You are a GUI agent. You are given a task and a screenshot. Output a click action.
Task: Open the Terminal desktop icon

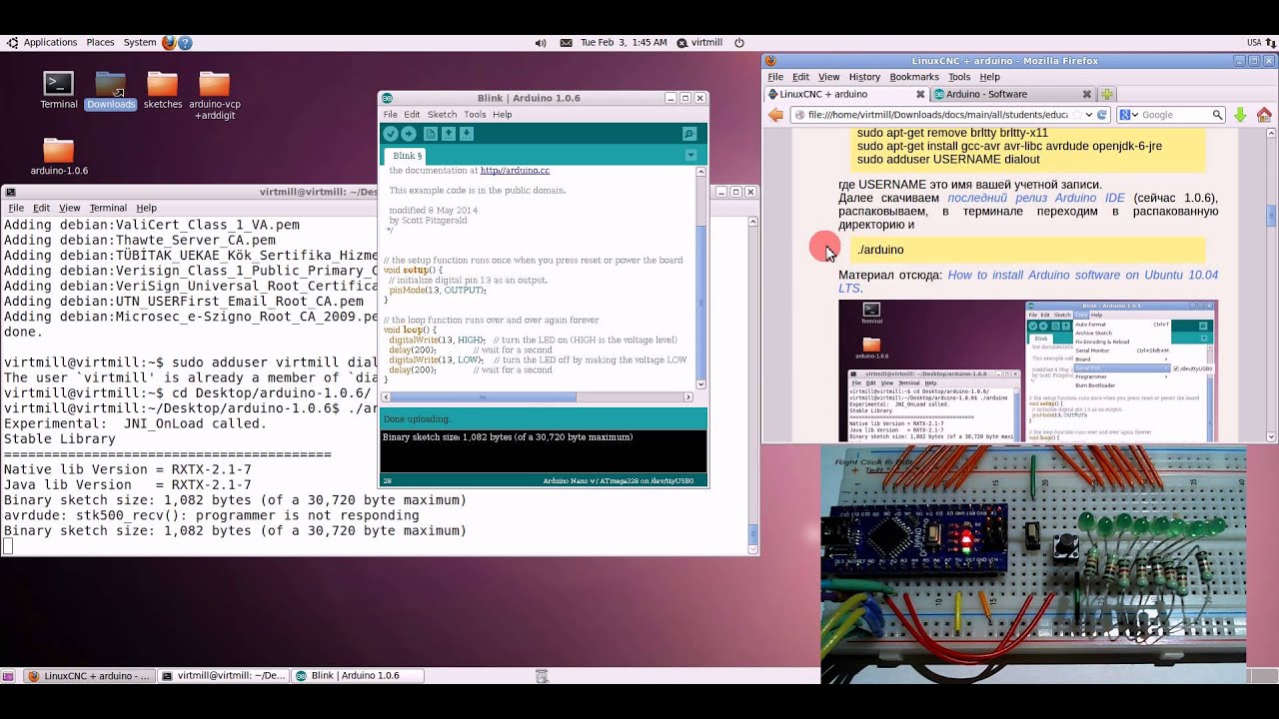(59, 89)
